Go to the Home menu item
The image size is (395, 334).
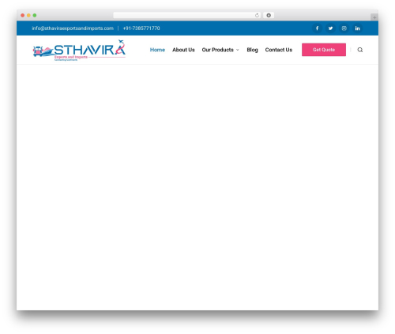157,50
